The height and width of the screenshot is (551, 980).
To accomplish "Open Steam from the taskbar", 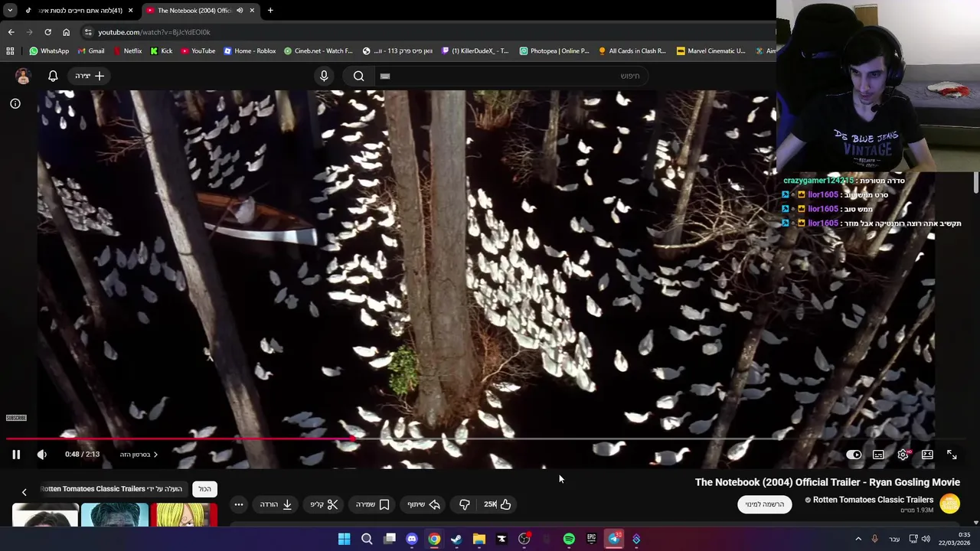I will coord(456,540).
